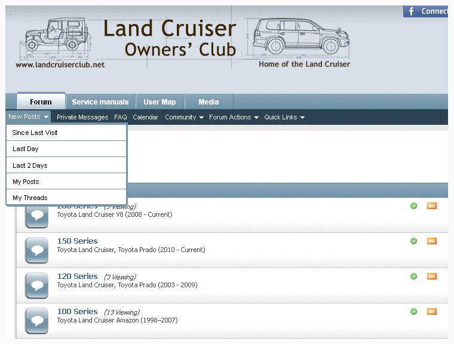Open RSS feed for 100 Series
The width and height of the screenshot is (454, 344).
point(432,312)
